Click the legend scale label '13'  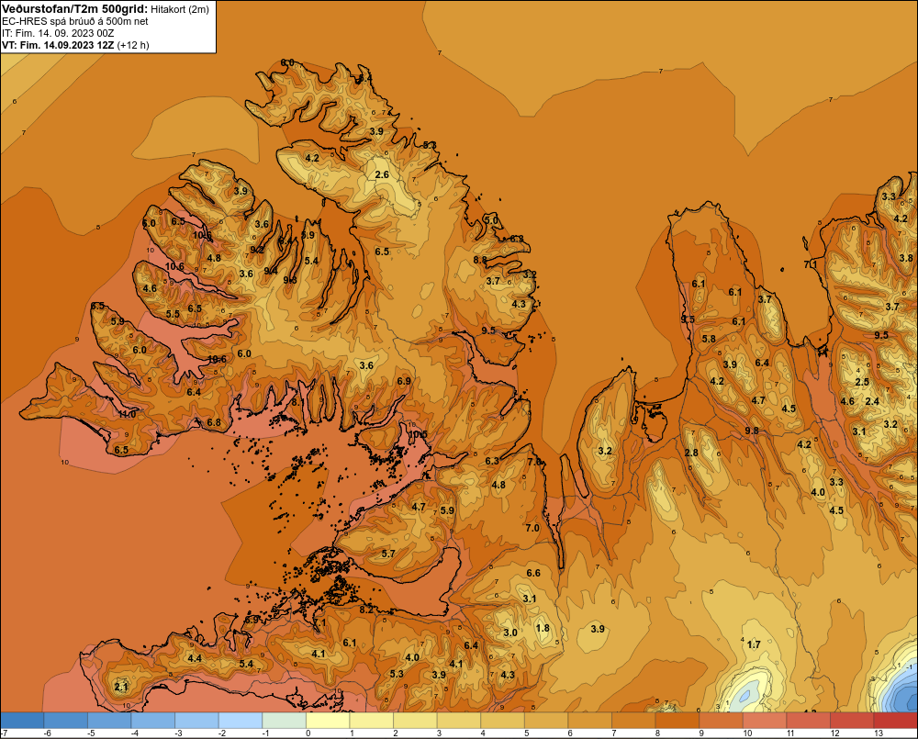(879, 733)
